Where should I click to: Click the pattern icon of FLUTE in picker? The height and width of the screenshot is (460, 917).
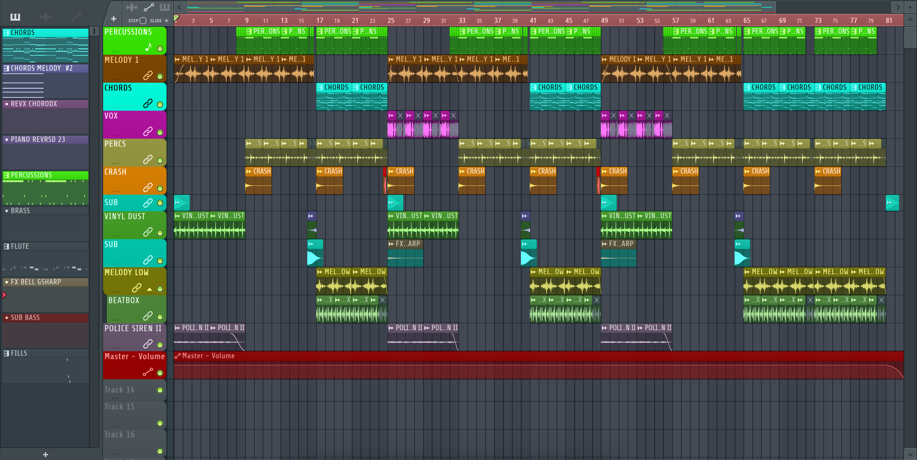click(x=6, y=246)
